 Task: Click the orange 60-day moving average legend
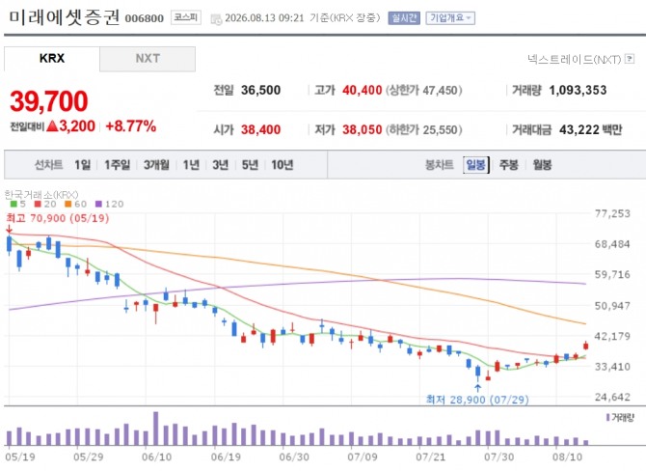76,204
